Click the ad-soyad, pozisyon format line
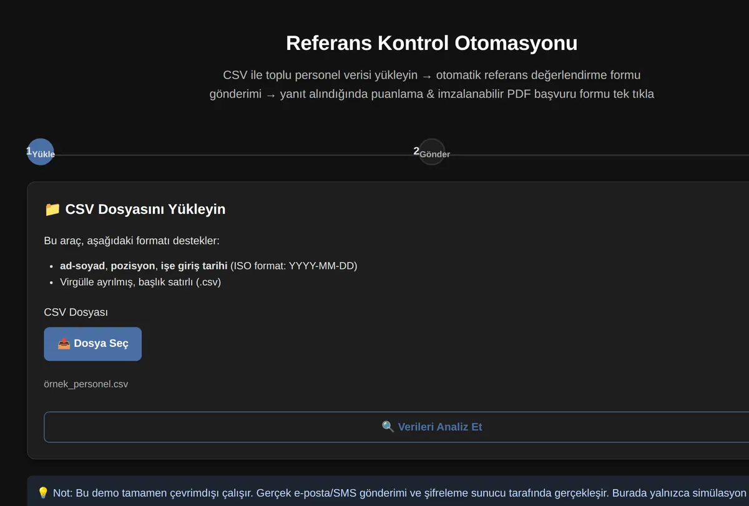Screen dimensions: 749x506 click(208, 266)
